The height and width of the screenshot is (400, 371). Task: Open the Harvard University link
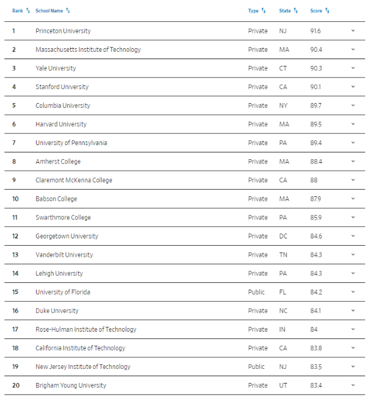(x=61, y=124)
